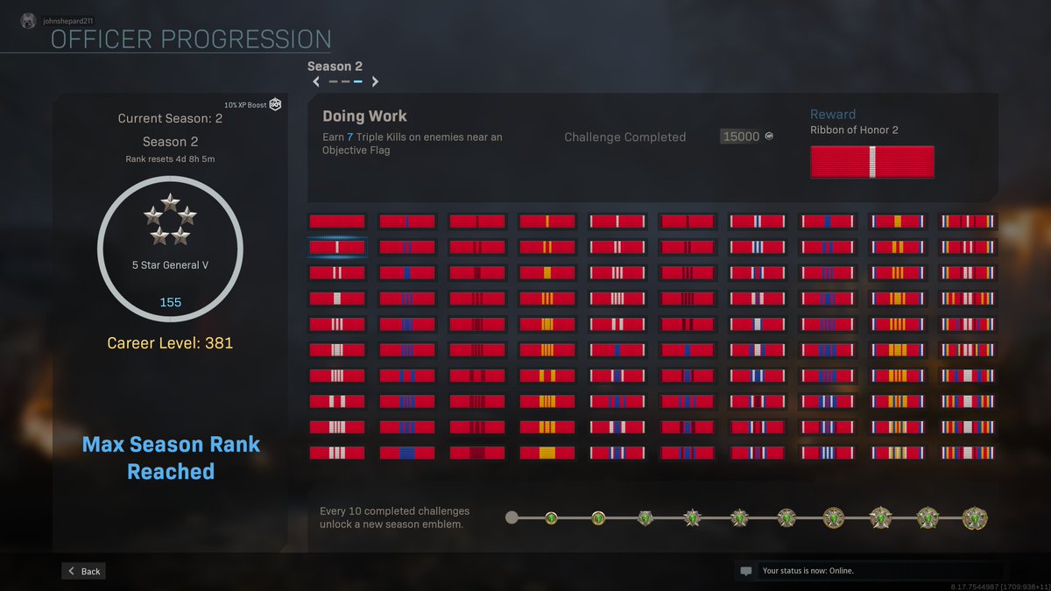This screenshot has height=591, width=1051.
Task: Select ribbon in row six, column nine
Action: [897, 350]
